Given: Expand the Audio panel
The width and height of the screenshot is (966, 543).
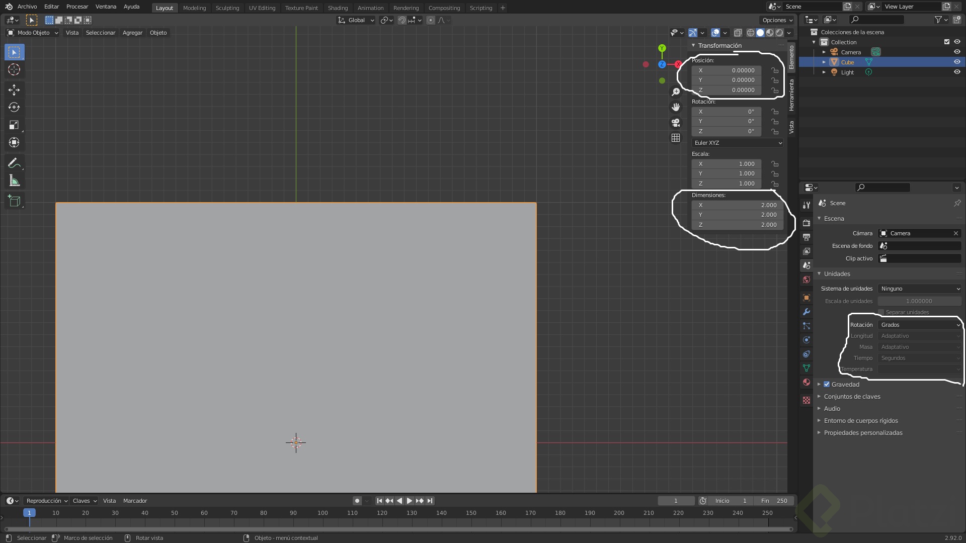Looking at the screenshot, I should [832, 409].
